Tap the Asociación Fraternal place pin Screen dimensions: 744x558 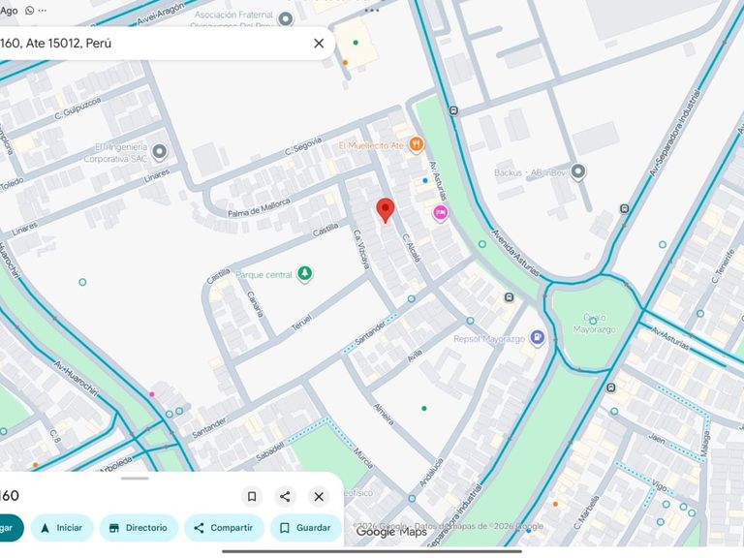click(x=285, y=19)
